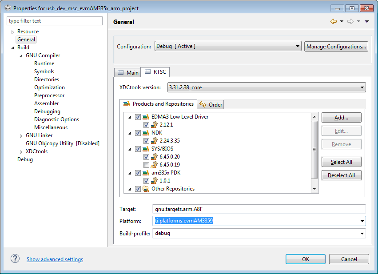Switch to the Order tab
This screenshot has width=378, height=274.
coord(211,105)
